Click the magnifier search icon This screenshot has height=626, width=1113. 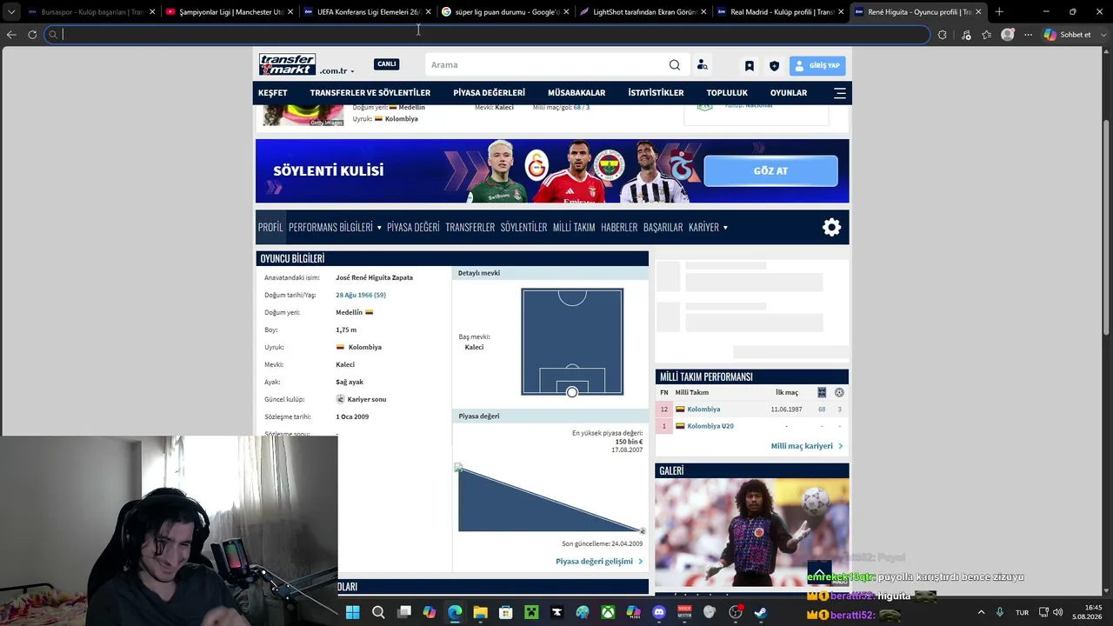(x=675, y=65)
